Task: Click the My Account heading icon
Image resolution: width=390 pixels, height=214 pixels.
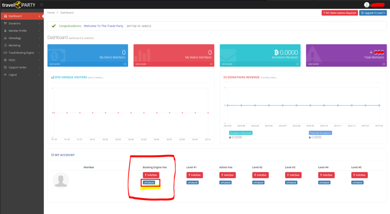Action: pos(53,155)
